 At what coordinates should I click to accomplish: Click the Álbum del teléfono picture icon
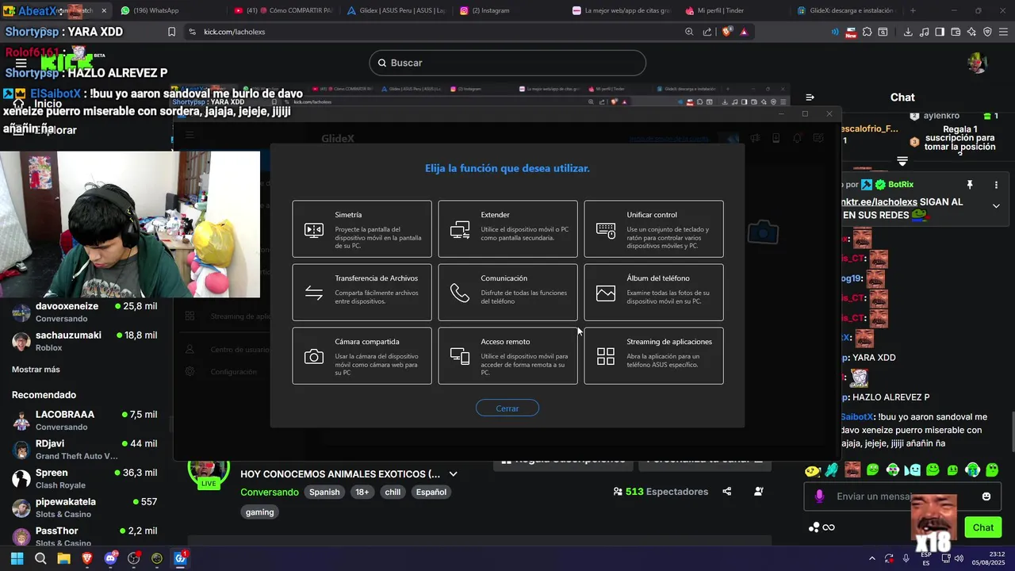606,293
